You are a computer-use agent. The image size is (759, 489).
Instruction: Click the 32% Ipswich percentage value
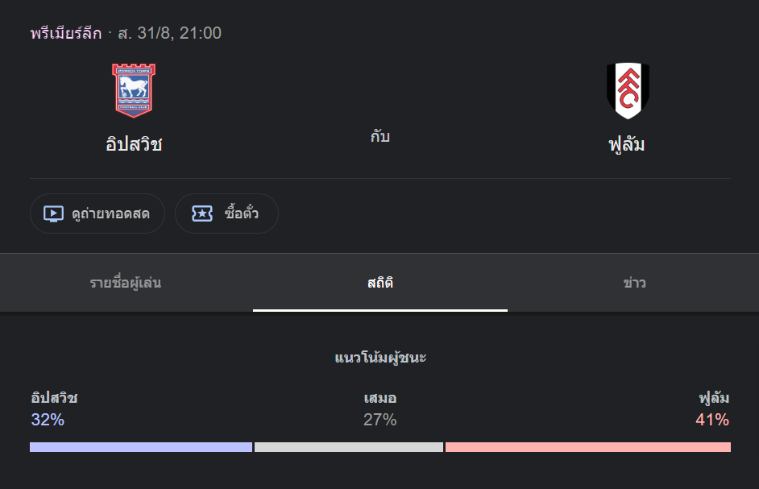[48, 420]
